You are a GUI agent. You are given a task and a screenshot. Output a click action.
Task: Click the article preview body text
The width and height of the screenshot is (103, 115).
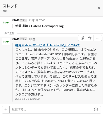56,72
